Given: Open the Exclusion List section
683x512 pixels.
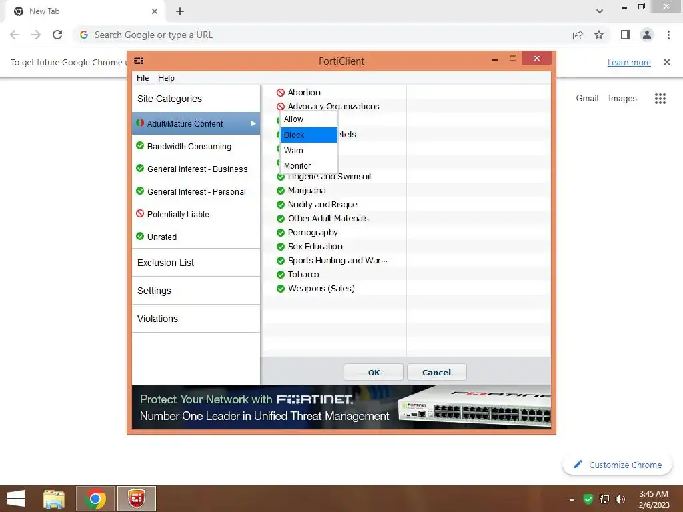Looking at the screenshot, I should point(196,263).
